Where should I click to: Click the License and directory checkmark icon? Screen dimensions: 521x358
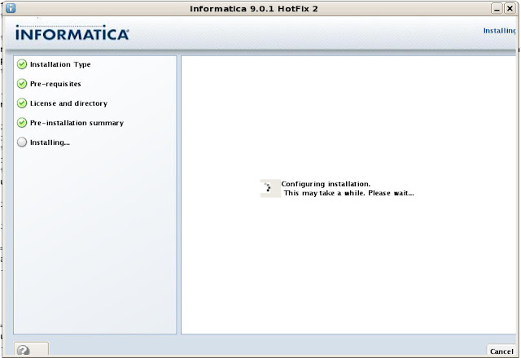[x=22, y=103]
